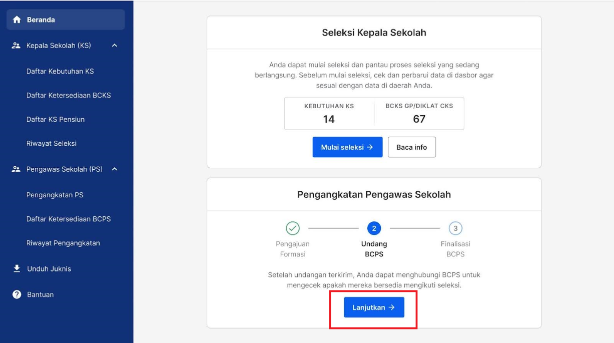Collapse the Kepala Sekolah (KS) section chevron
Viewport: 614px width, 343px height.
coord(115,46)
